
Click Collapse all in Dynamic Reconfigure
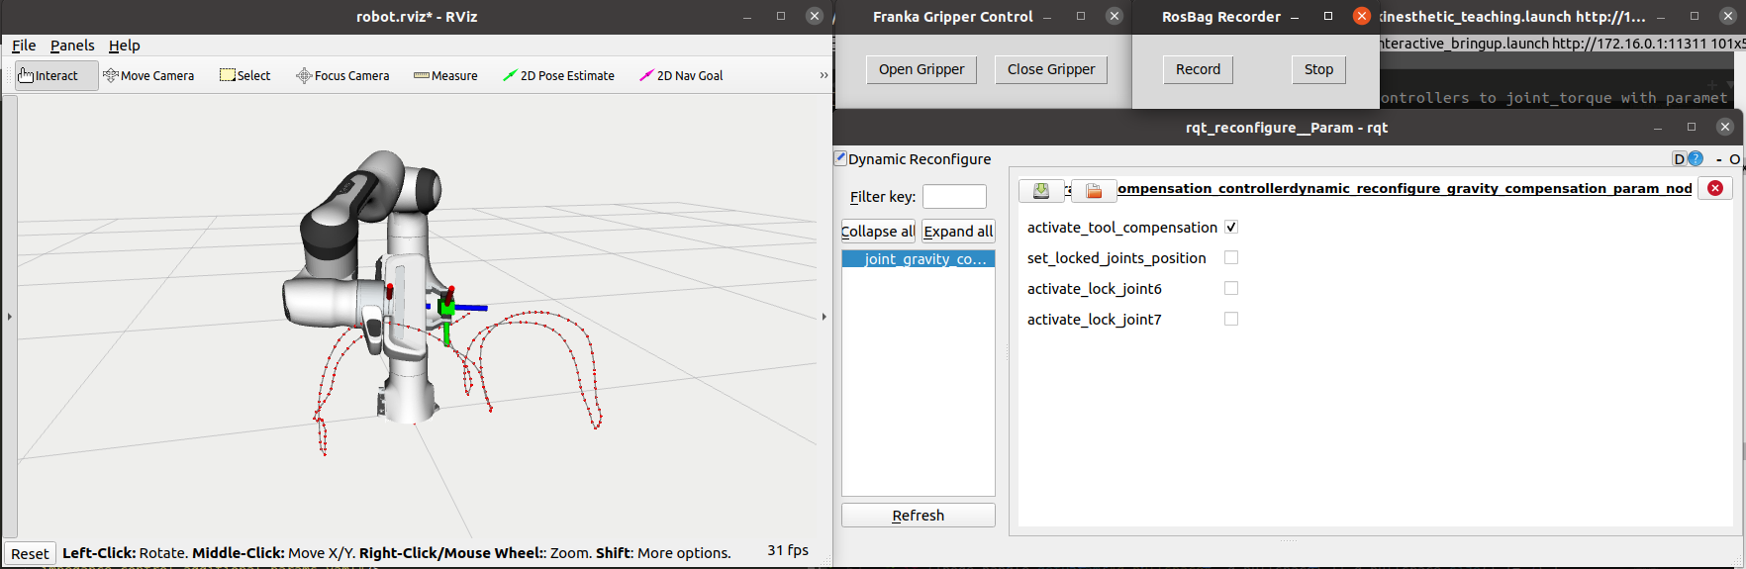[x=878, y=232]
